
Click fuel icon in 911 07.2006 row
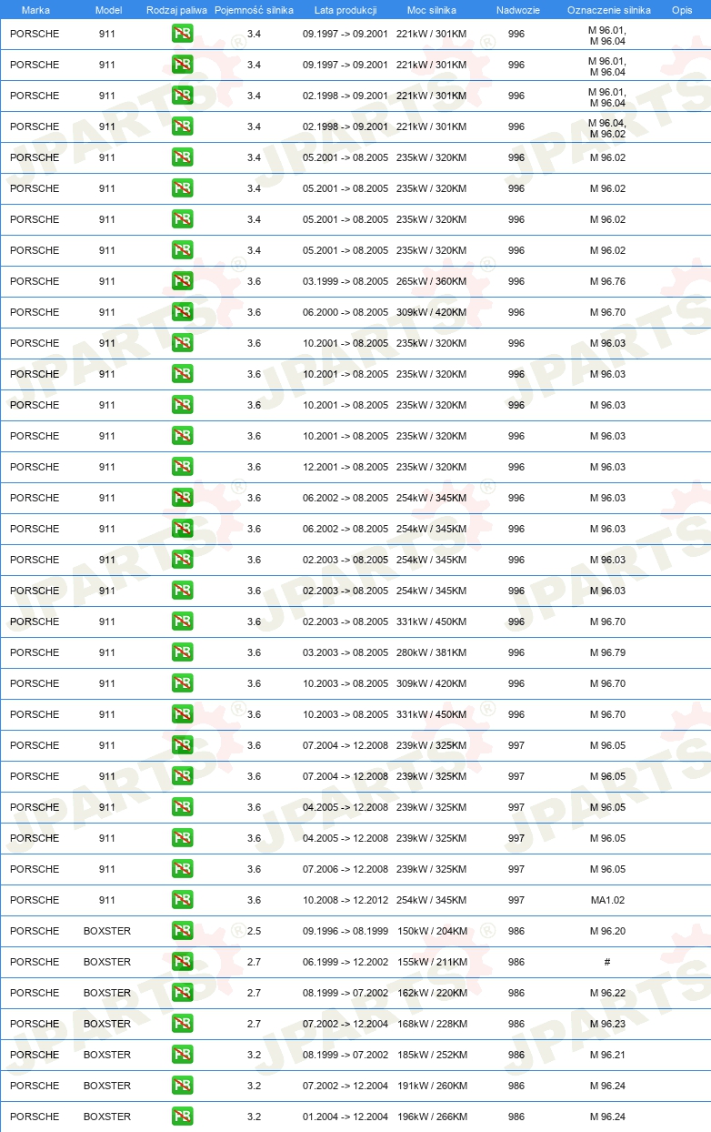point(182,869)
